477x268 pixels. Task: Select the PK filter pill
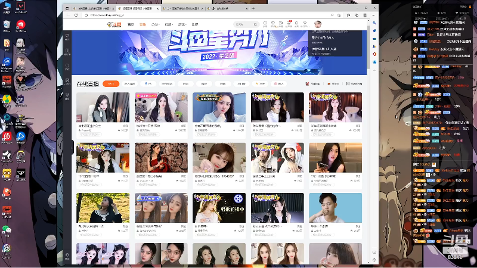[148, 83]
